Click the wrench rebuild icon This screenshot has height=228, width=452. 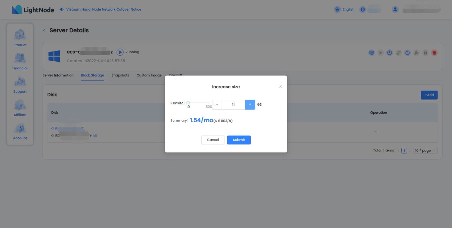point(416,53)
